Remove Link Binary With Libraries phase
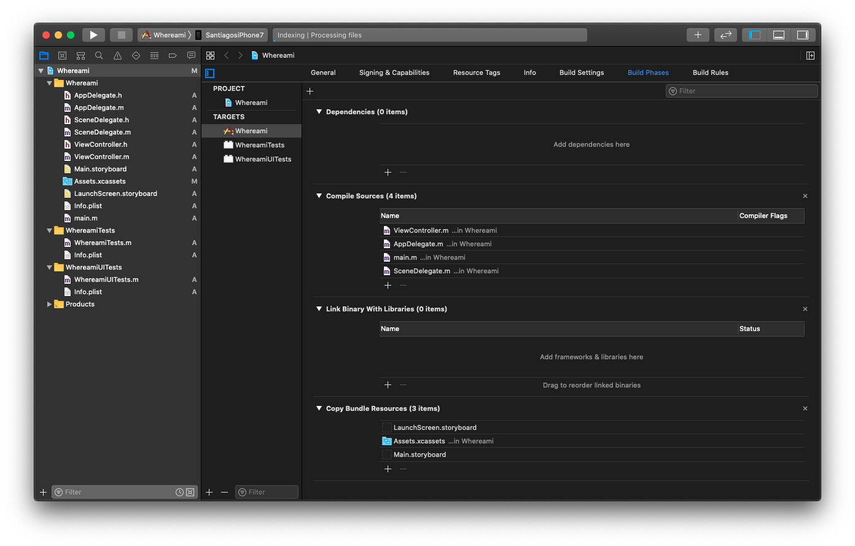This screenshot has height=546, width=855. (805, 309)
